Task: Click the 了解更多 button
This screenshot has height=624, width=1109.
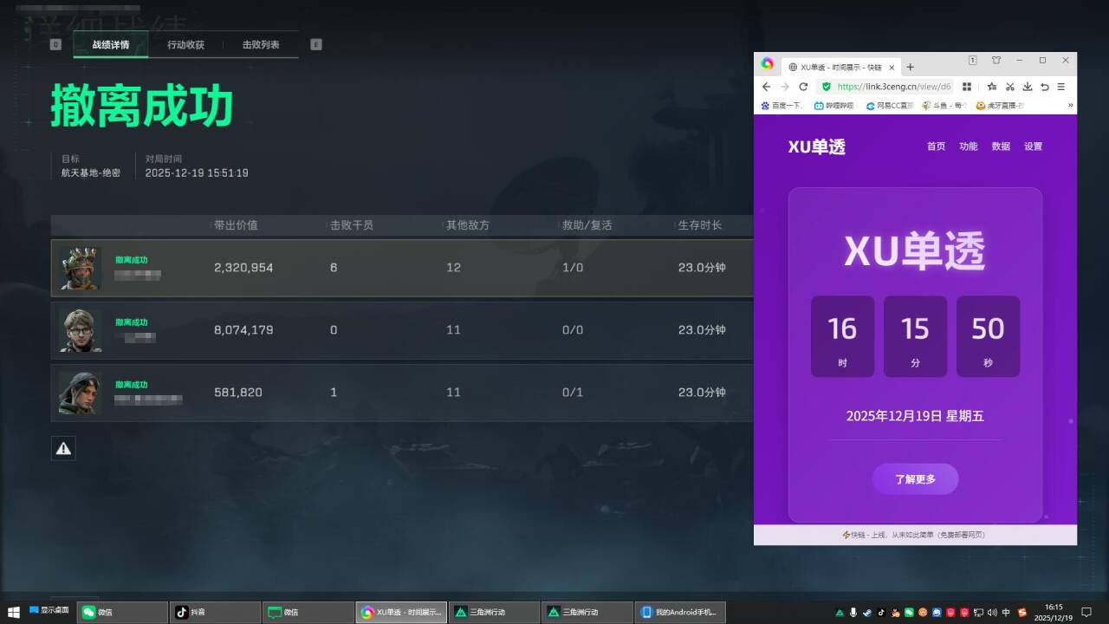Action: (x=915, y=478)
